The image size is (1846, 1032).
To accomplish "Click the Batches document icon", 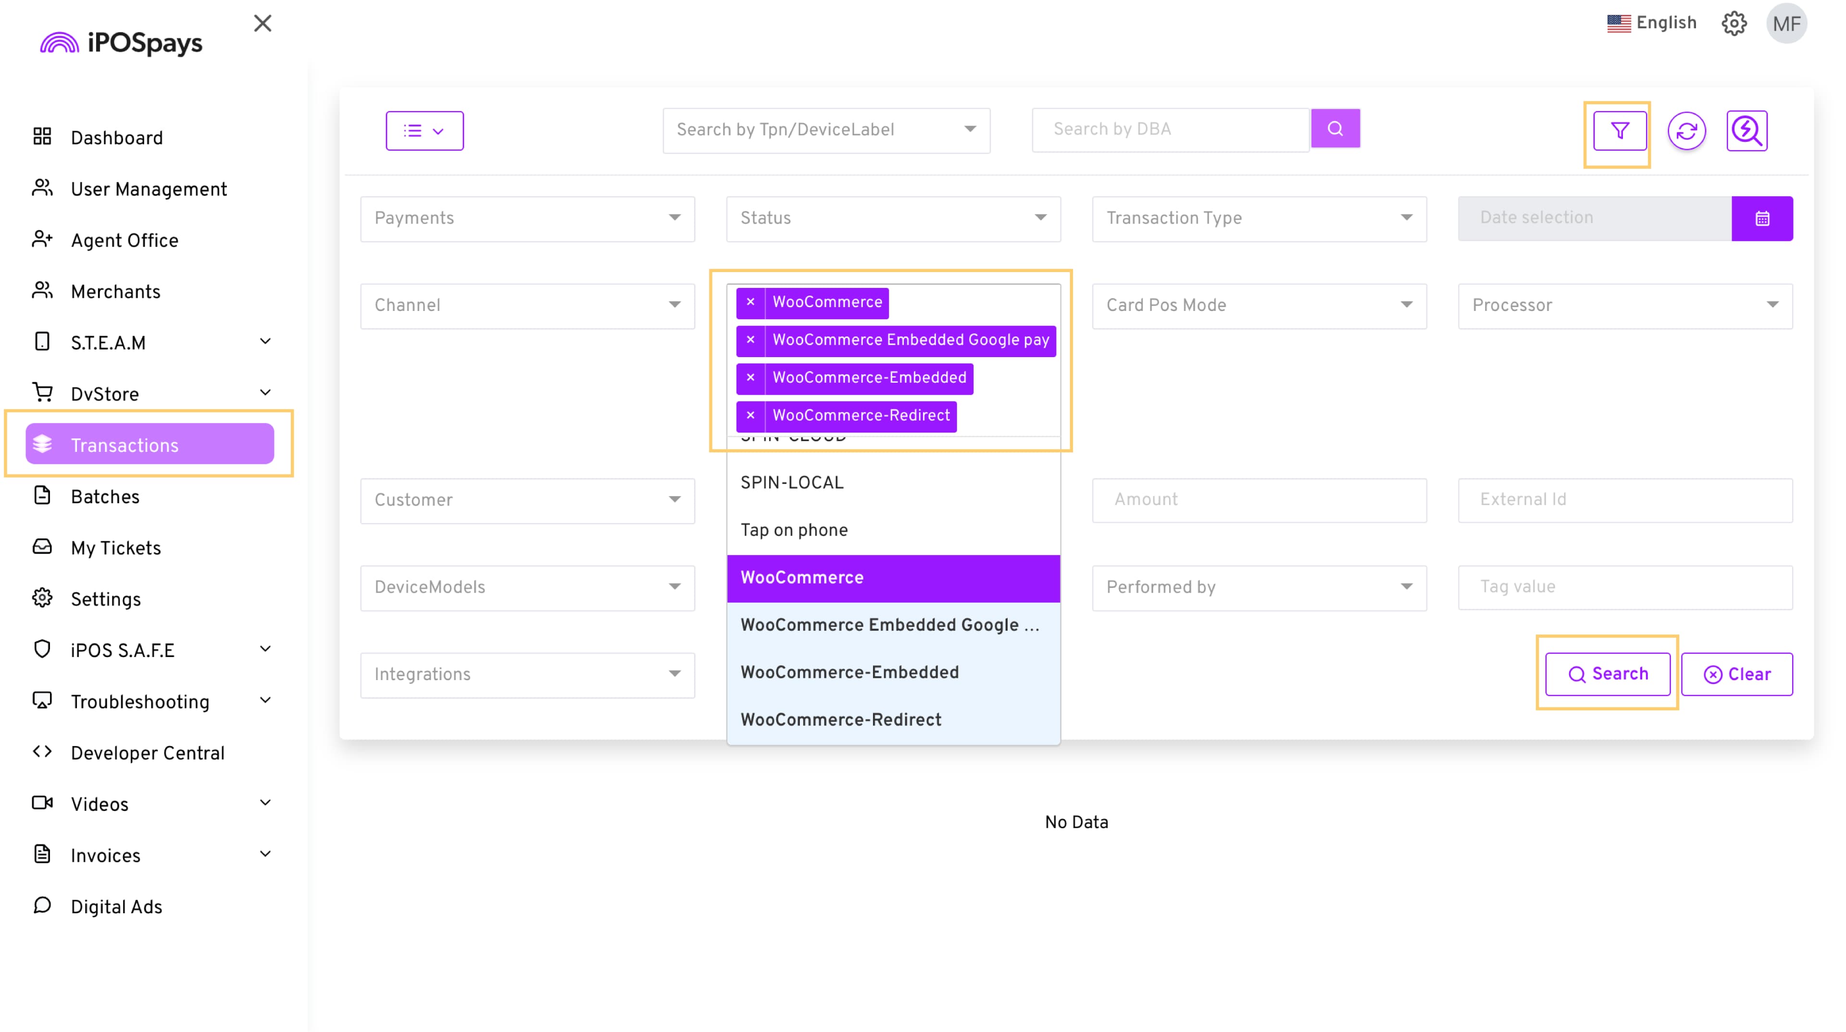I will pyautogui.click(x=42, y=495).
